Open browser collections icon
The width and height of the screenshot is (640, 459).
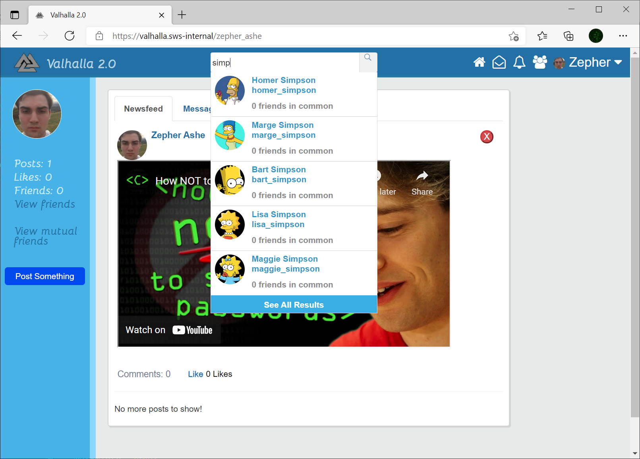pos(568,36)
